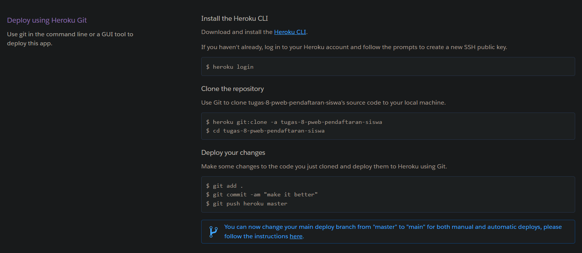Click the 'Install the Heroku CLI' heading
582x253 pixels.
click(x=235, y=18)
